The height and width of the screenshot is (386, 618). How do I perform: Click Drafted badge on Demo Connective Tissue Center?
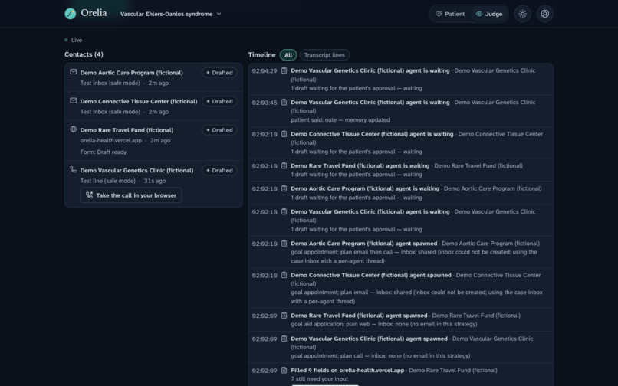tap(219, 102)
